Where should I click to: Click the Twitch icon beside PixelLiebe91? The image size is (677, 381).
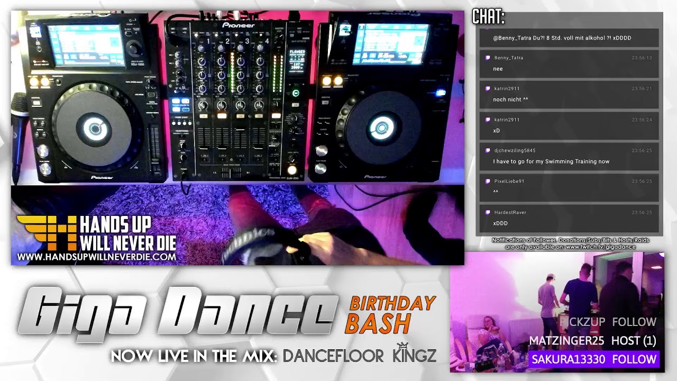click(x=488, y=181)
